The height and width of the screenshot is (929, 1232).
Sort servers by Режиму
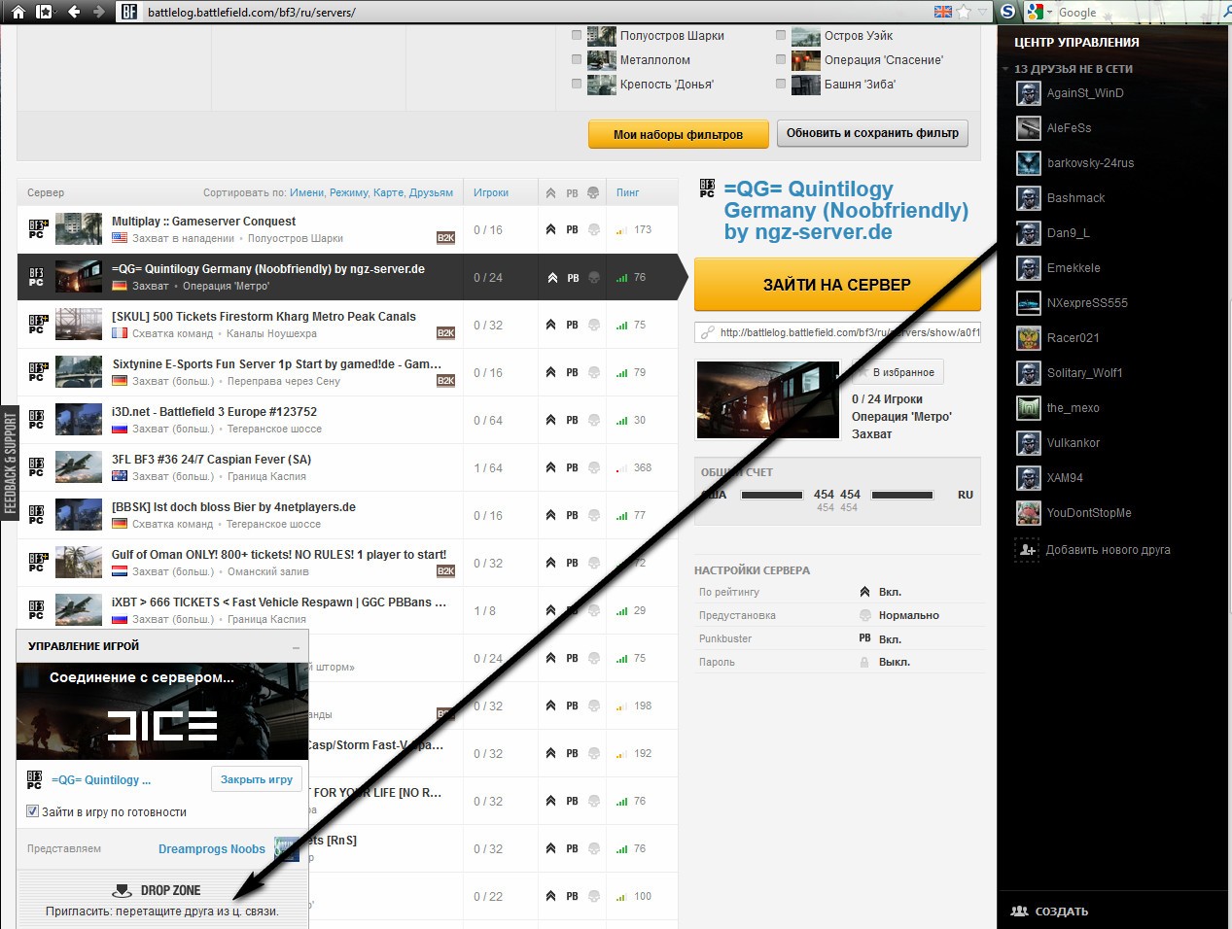[349, 192]
